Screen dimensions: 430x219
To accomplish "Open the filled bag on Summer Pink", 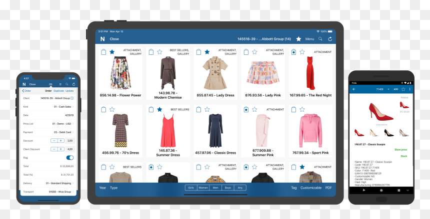I will [246, 109].
